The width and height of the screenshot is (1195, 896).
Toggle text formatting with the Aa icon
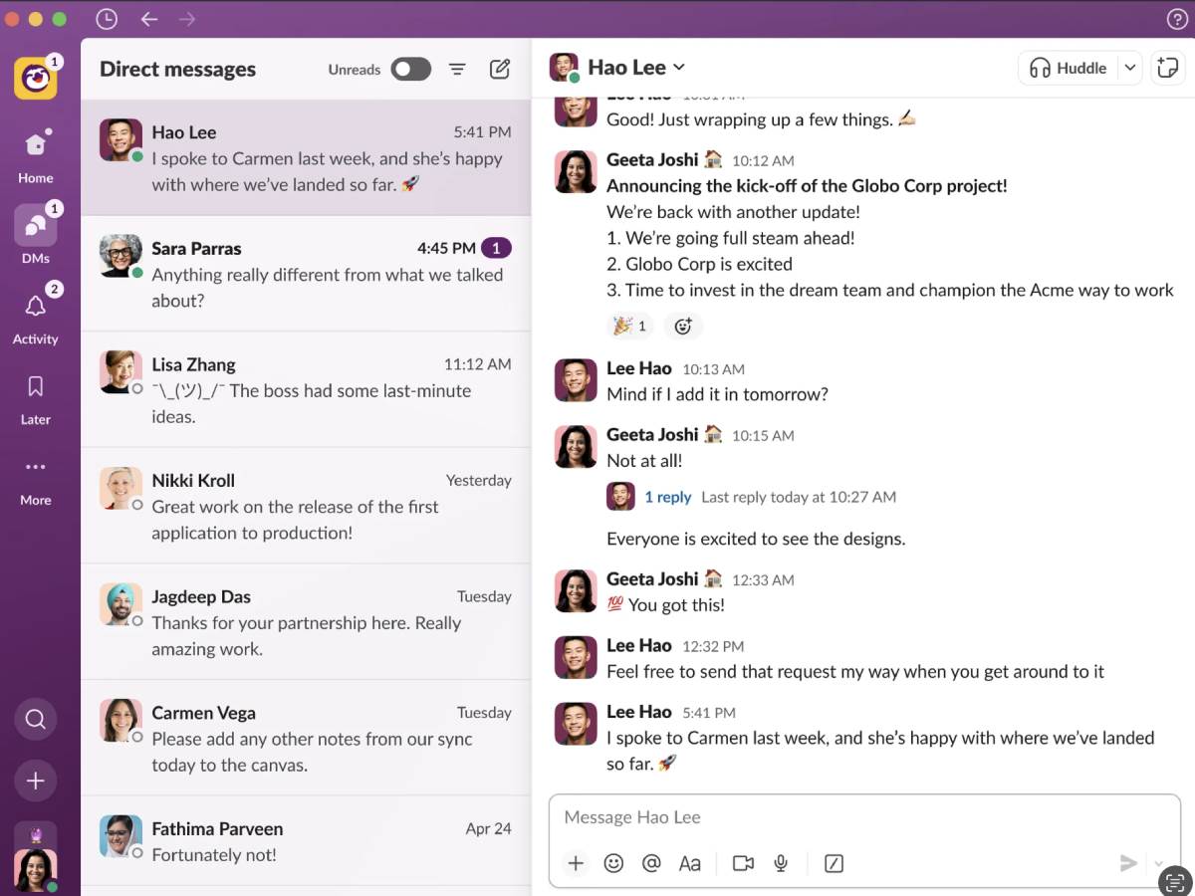689,863
